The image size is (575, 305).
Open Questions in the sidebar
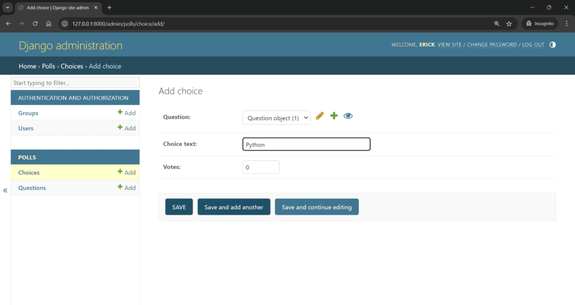(32, 188)
